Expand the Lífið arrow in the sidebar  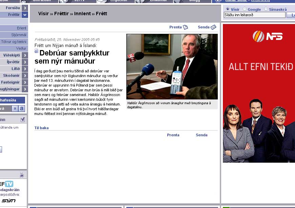[25, 69]
